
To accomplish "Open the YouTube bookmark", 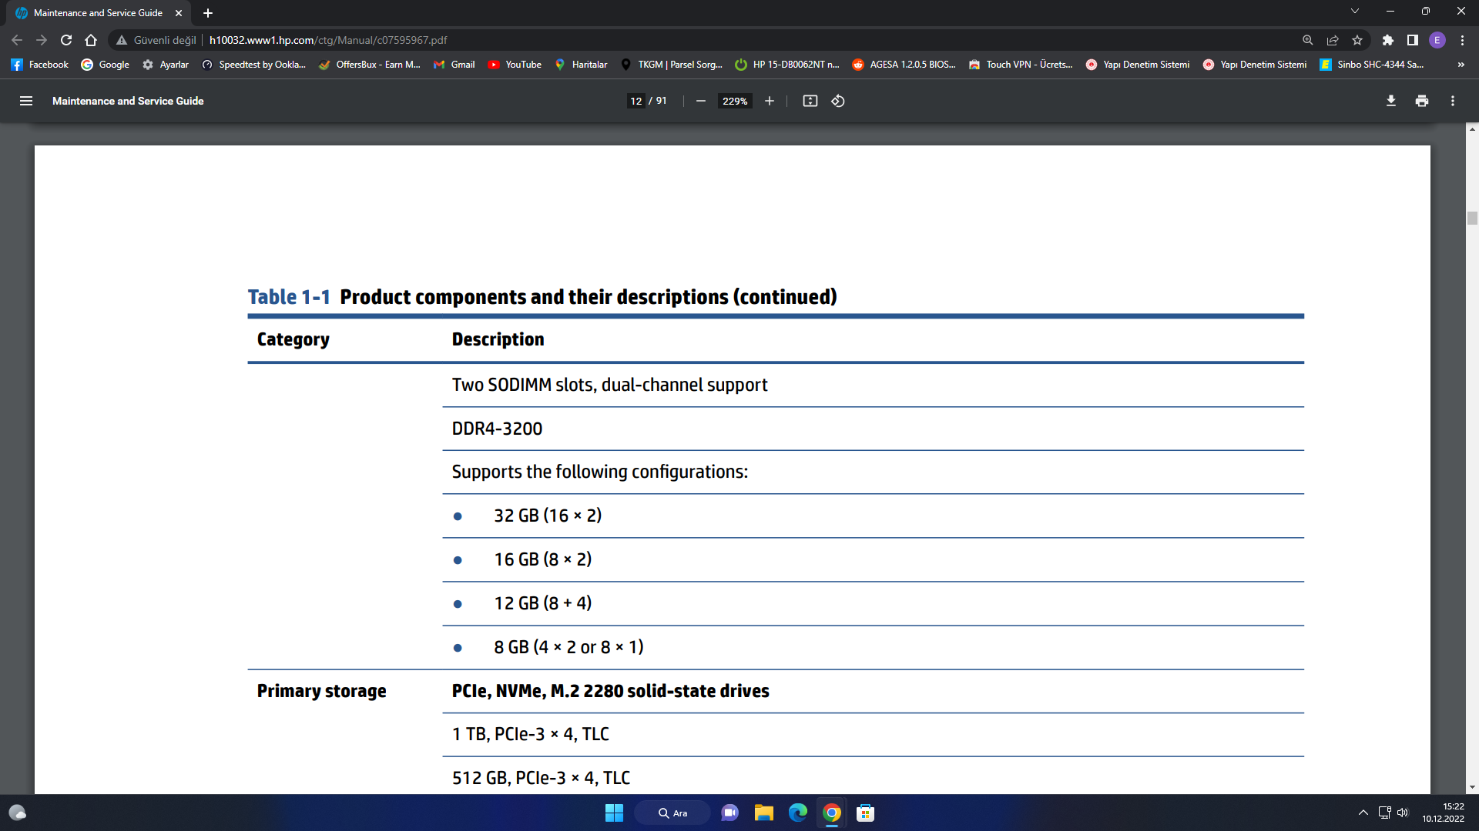I will click(x=515, y=65).
